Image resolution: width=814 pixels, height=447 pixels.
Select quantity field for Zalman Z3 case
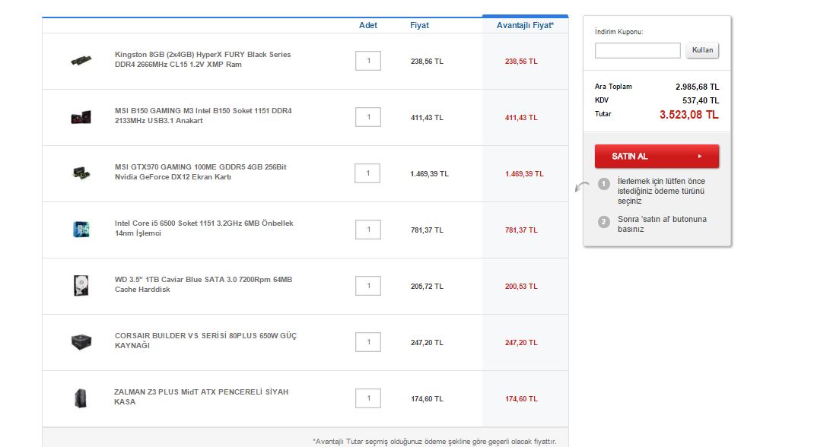[x=368, y=398]
